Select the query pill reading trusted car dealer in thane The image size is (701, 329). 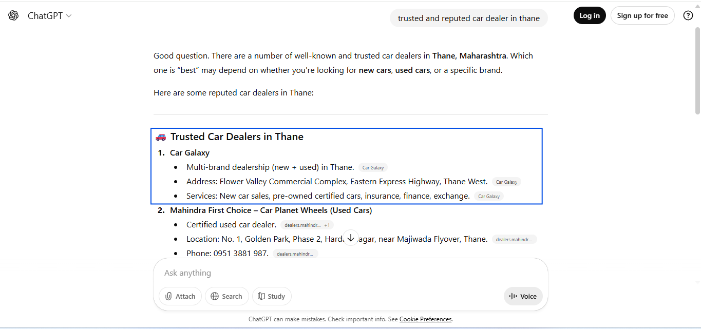468,18
